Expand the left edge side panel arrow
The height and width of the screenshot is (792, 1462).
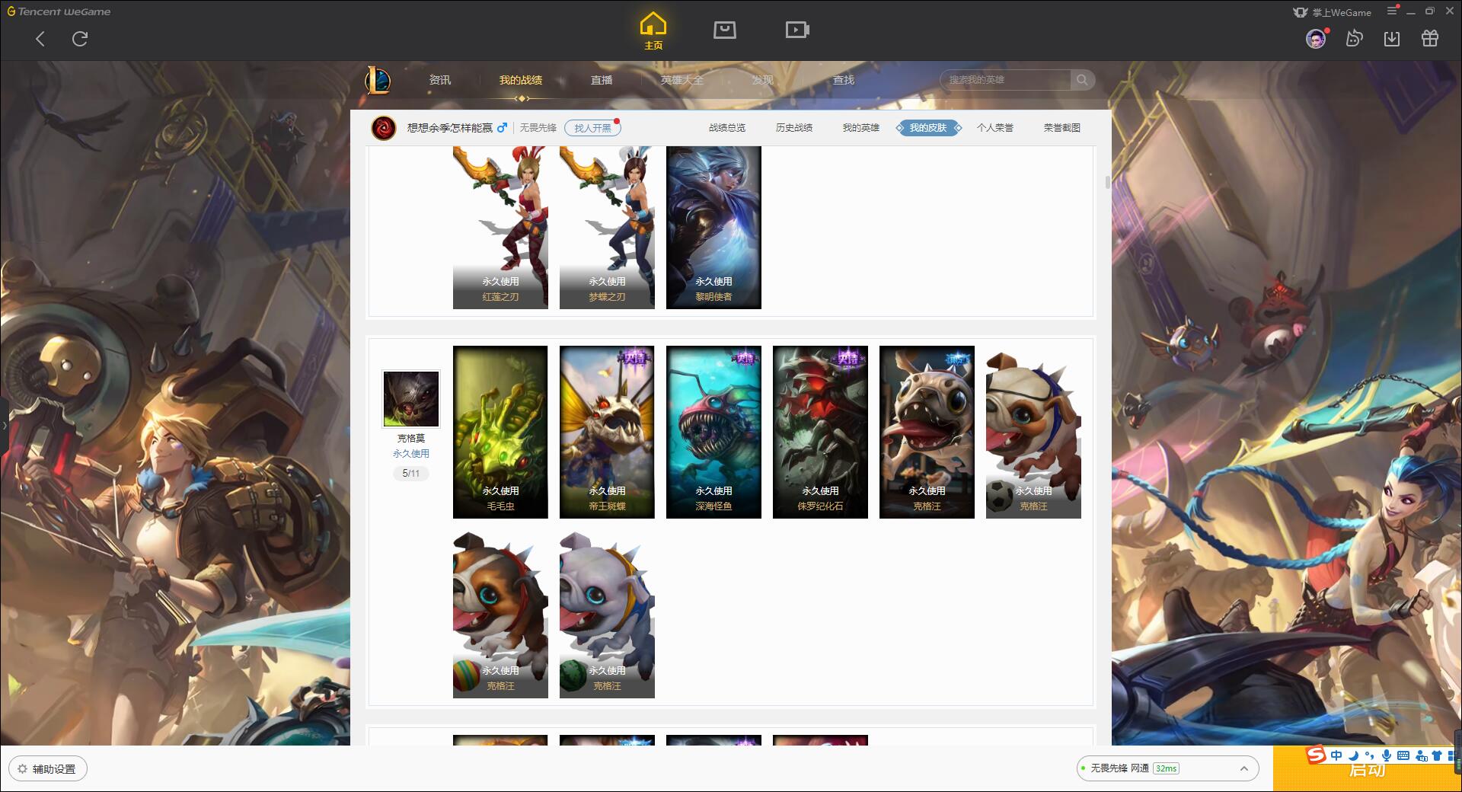[4, 426]
